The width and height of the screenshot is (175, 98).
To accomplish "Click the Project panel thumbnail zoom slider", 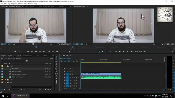I will 14,90.
